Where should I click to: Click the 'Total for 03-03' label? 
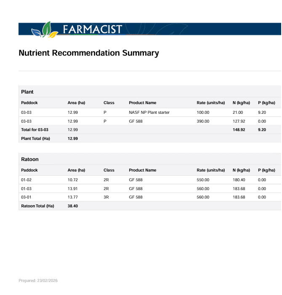click(x=35, y=130)
